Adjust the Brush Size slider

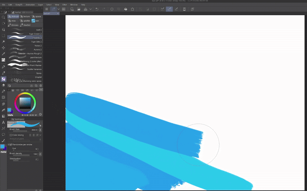click(x=20, y=131)
